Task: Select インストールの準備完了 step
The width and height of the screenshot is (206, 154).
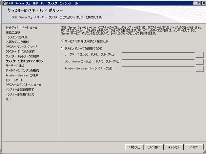Action: [20, 89]
